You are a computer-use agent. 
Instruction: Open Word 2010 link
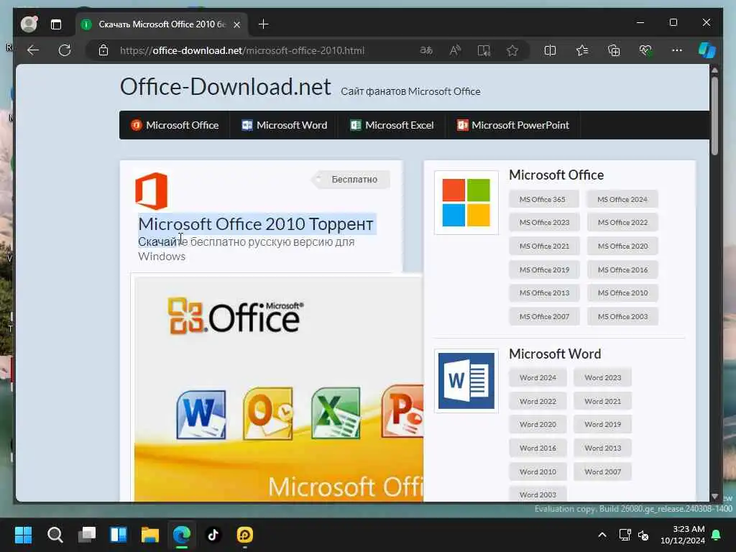[x=538, y=471]
